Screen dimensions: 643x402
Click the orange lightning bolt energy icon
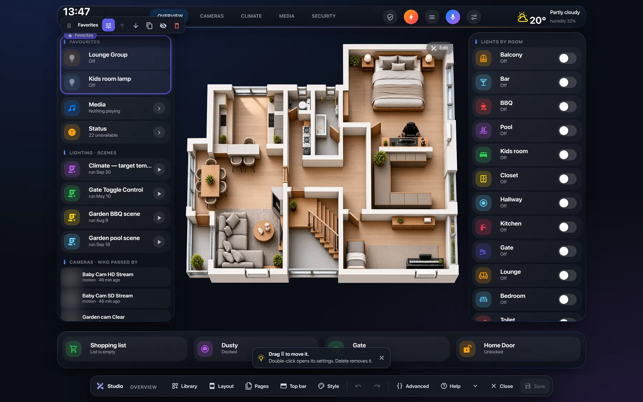point(411,17)
